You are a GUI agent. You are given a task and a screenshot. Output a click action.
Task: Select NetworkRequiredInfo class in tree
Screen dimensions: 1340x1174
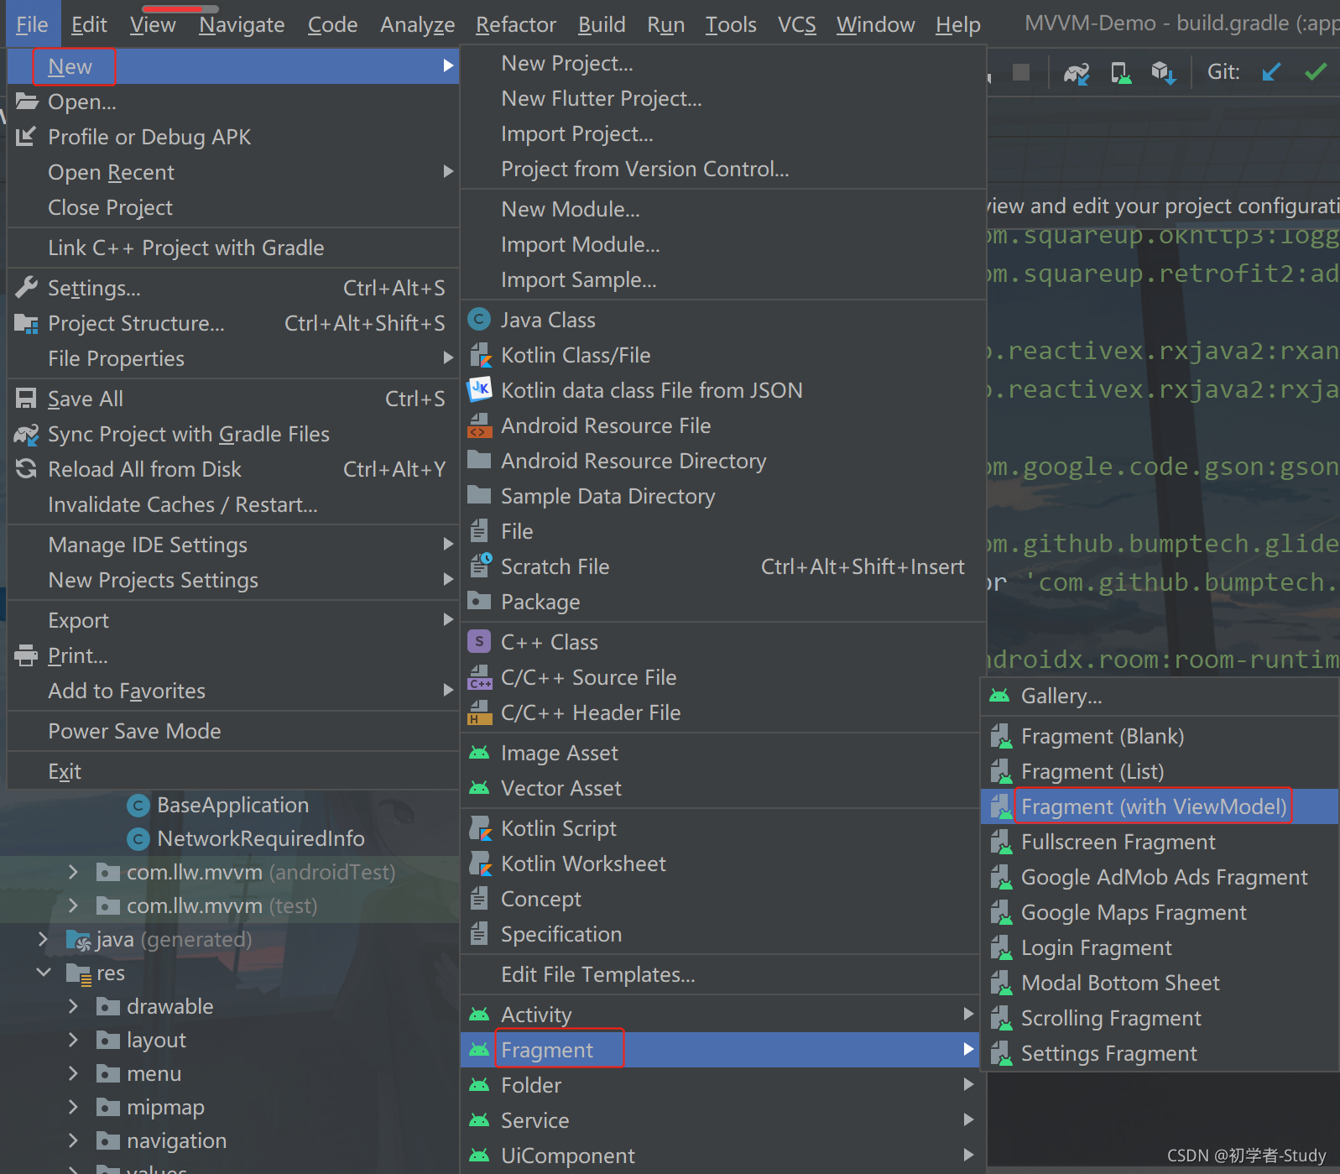pyautogui.click(x=260, y=838)
